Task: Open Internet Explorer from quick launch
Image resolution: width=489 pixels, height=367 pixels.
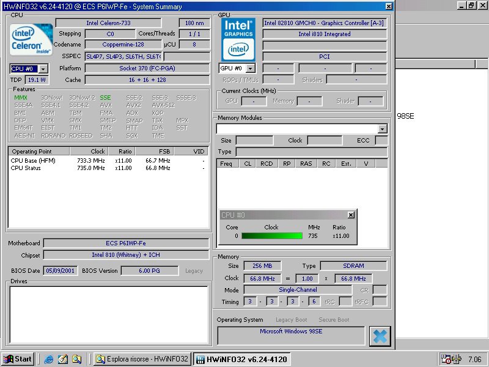Action: [49, 359]
